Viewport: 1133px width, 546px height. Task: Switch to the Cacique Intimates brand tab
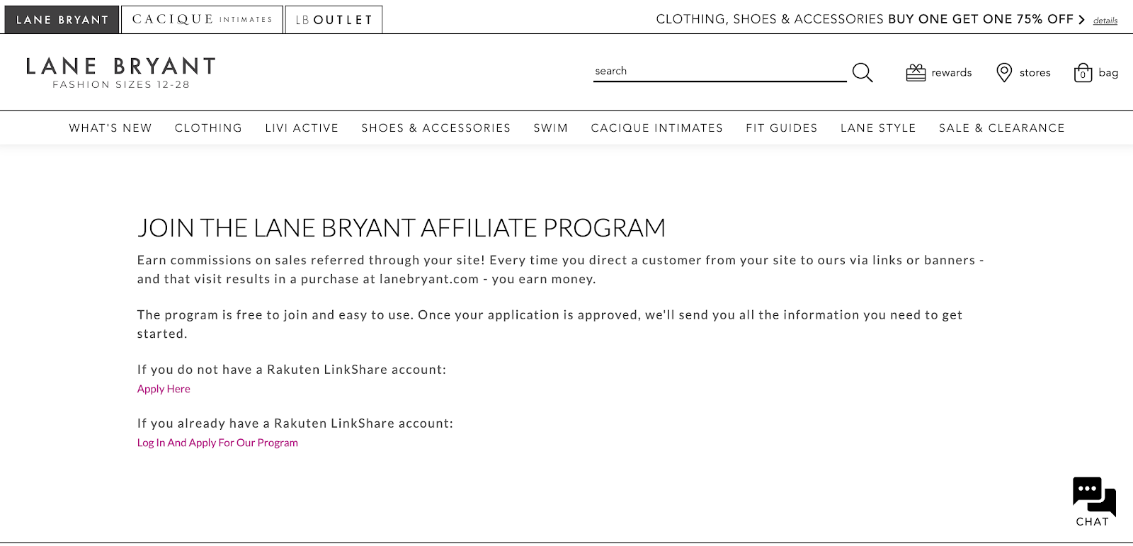tap(202, 19)
